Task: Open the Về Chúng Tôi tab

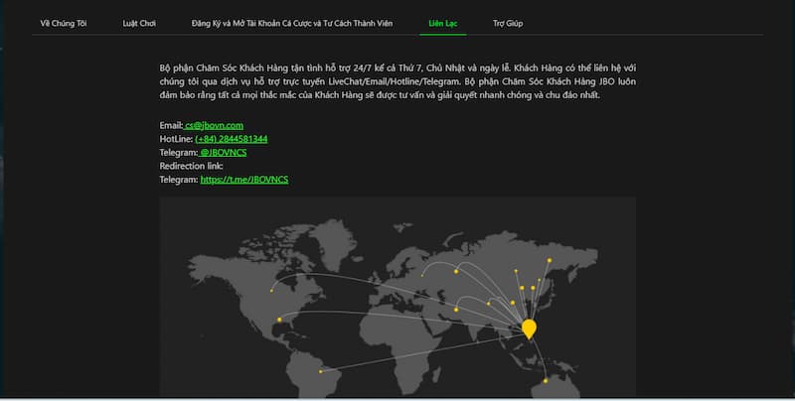Action: [x=63, y=22]
